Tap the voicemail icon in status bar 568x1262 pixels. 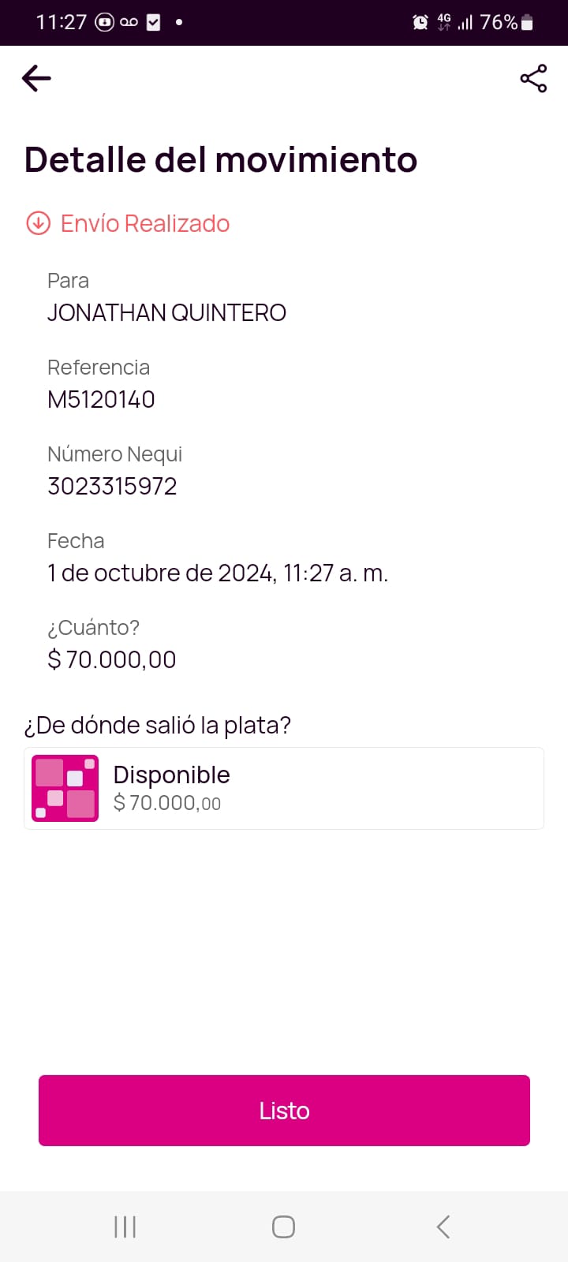[129, 22]
